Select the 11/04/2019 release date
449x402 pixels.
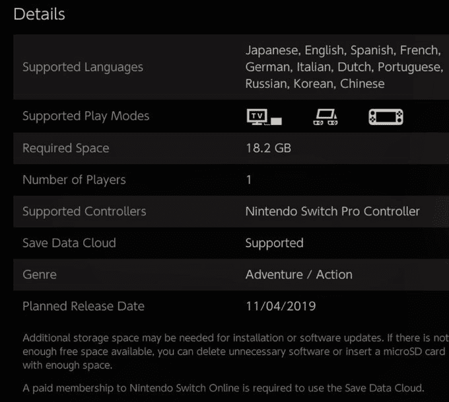(281, 306)
